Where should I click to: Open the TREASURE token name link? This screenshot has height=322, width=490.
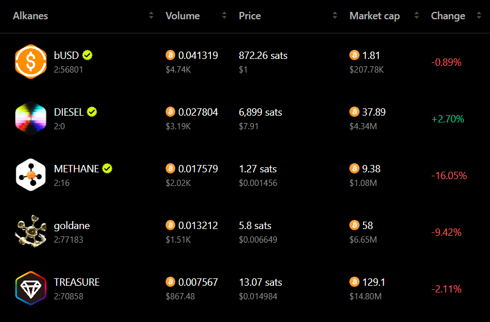pyautogui.click(x=77, y=282)
